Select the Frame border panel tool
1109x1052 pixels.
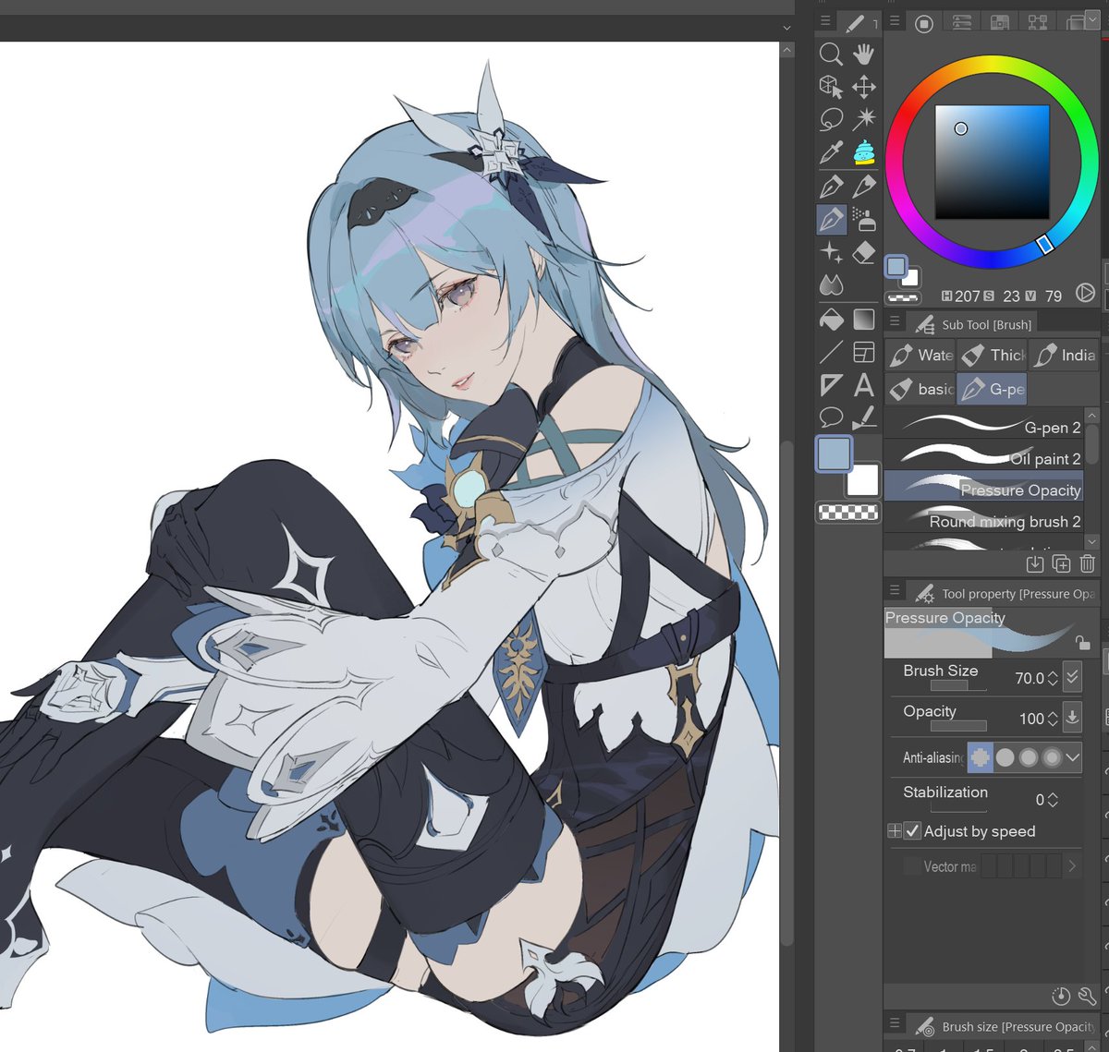pos(864,352)
